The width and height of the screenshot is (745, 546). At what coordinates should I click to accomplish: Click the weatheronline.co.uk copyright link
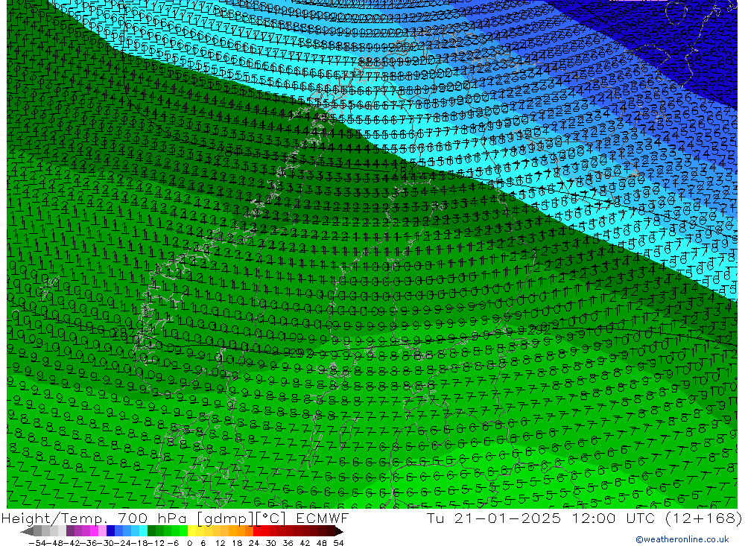point(682,539)
